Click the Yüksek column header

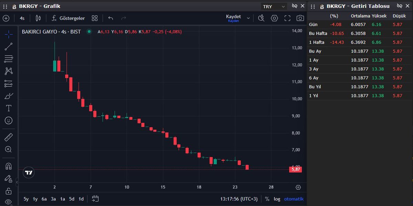click(x=379, y=16)
